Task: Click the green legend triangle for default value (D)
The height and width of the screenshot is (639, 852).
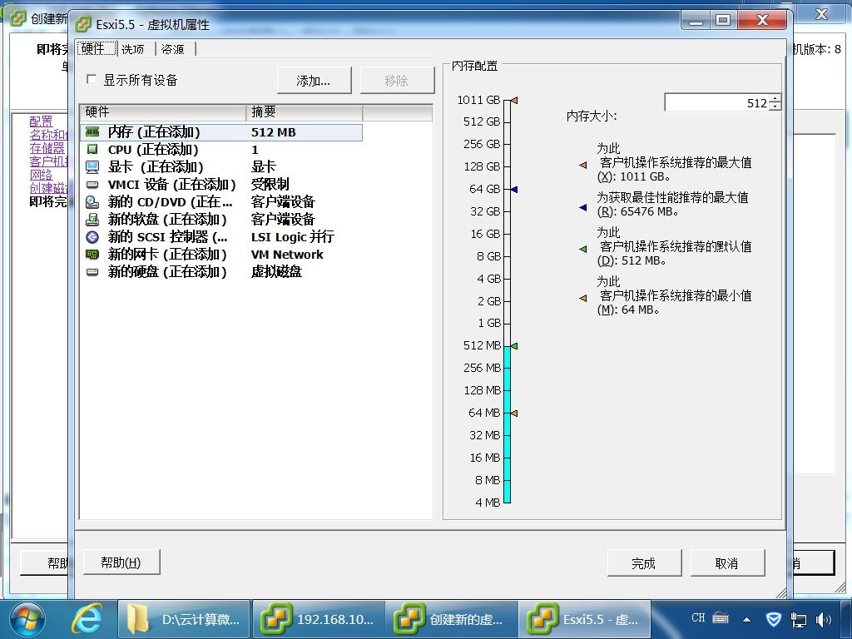Action: click(x=583, y=249)
